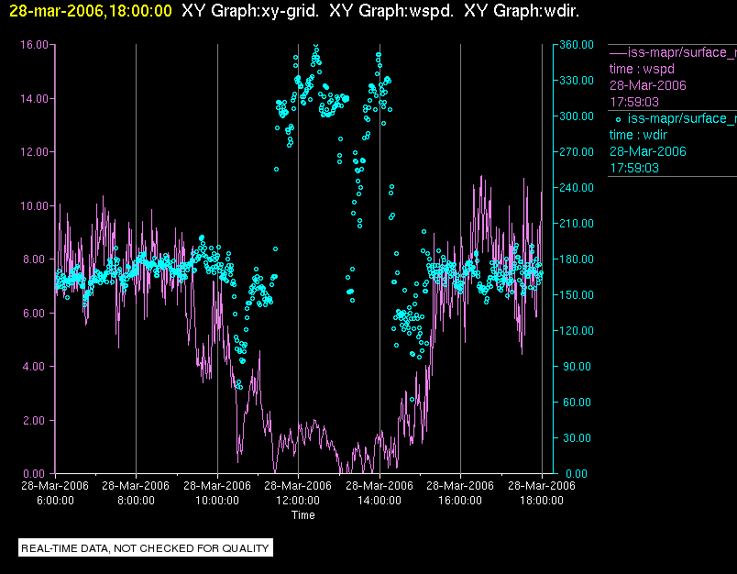Click the 90.00 wind direction axis label
Image resolution: width=737 pixels, height=574 pixels.
tap(578, 366)
